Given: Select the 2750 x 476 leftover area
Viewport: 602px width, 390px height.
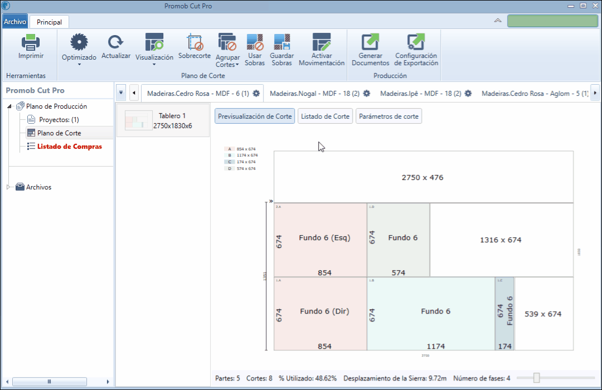Looking at the screenshot, I should pos(424,177).
